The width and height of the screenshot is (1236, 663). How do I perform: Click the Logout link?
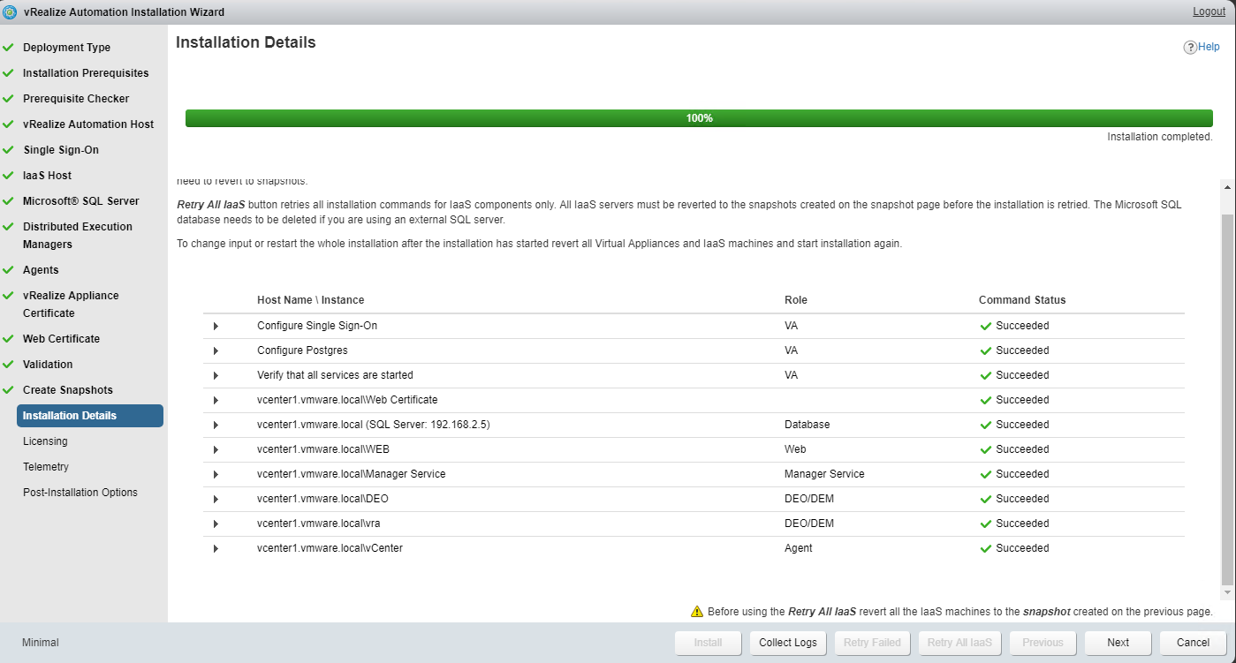tap(1209, 11)
